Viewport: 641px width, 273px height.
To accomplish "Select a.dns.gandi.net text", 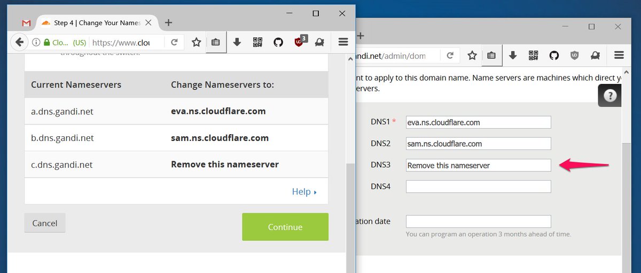I will pos(62,111).
